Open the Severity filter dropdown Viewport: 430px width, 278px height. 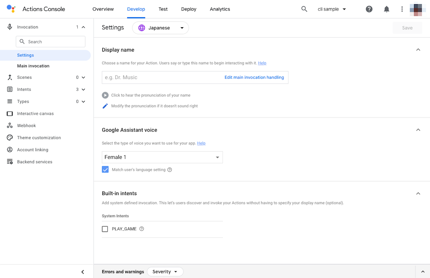(x=165, y=272)
